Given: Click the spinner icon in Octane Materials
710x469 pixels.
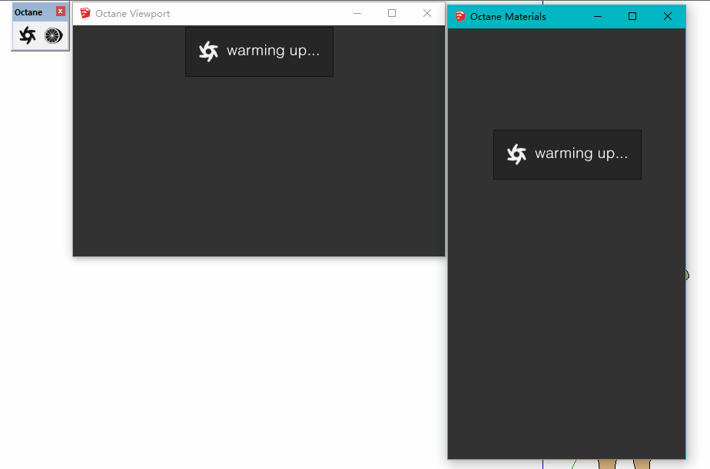Looking at the screenshot, I should point(516,154).
